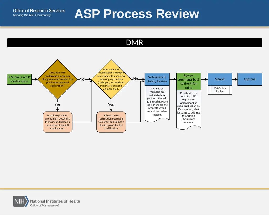Image resolution: width=269 pixels, height=215 pixels.
Task: Click the blue Signoff box
Action: point(220,79)
